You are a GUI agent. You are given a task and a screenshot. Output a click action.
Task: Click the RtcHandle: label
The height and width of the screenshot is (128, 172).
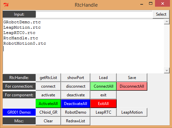click(19, 78)
